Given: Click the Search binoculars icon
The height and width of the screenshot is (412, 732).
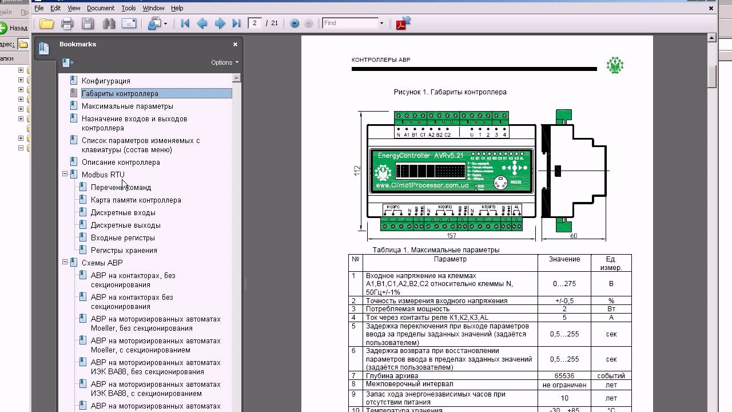Looking at the screenshot, I should coord(109,23).
